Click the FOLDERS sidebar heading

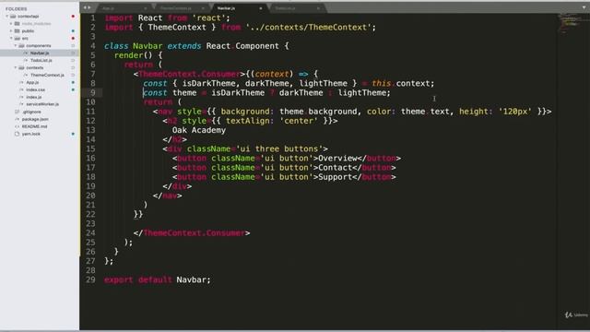17,8
